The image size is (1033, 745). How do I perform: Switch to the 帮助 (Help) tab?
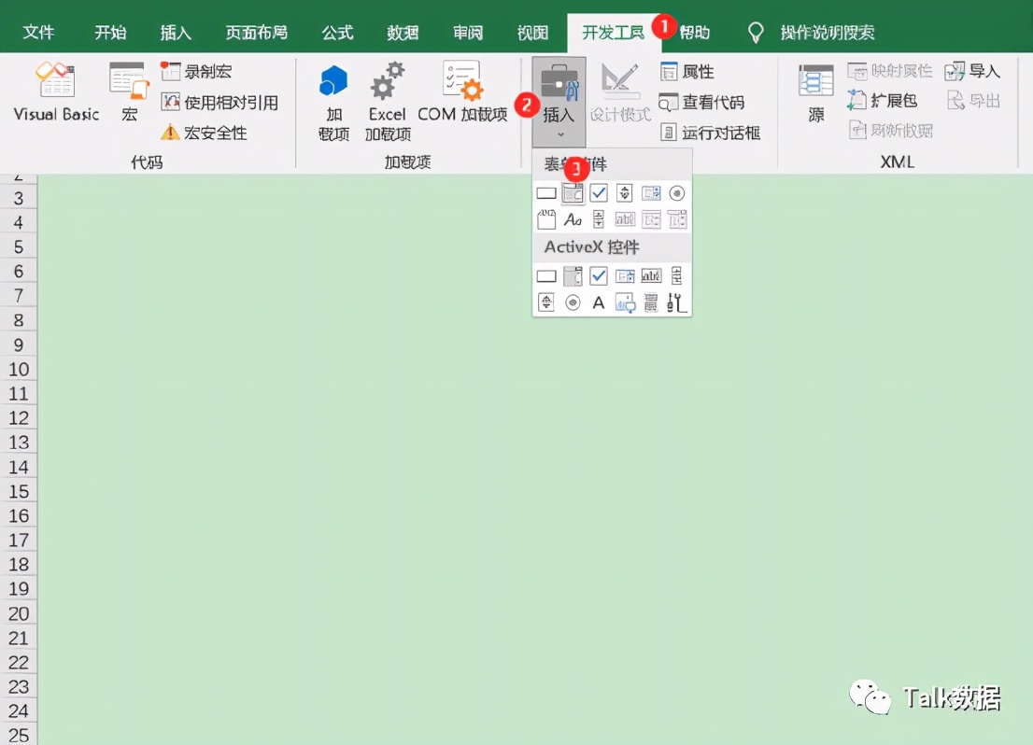(694, 32)
